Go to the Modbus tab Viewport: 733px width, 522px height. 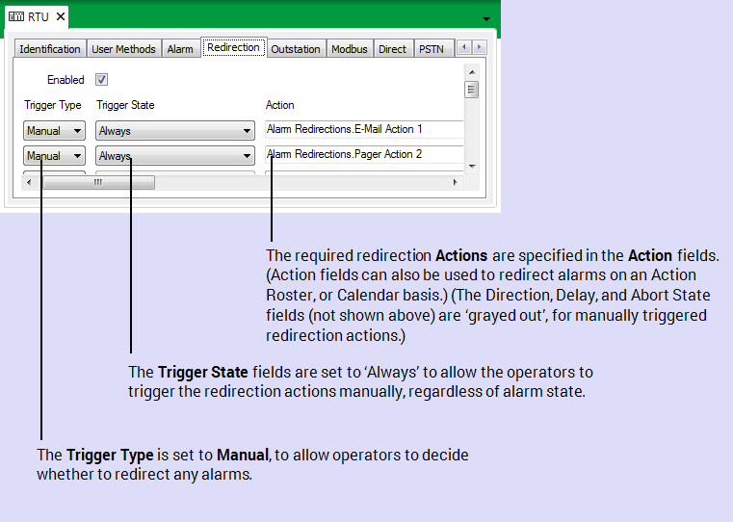(x=349, y=49)
